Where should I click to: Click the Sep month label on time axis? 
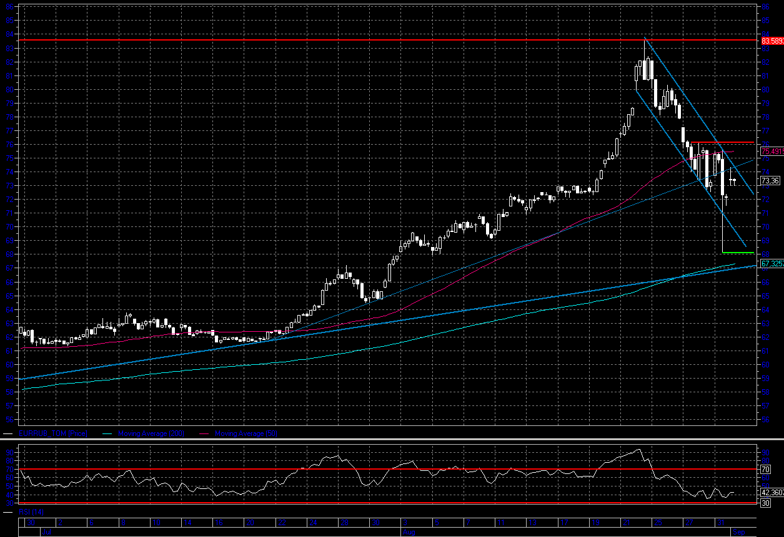pos(738,533)
